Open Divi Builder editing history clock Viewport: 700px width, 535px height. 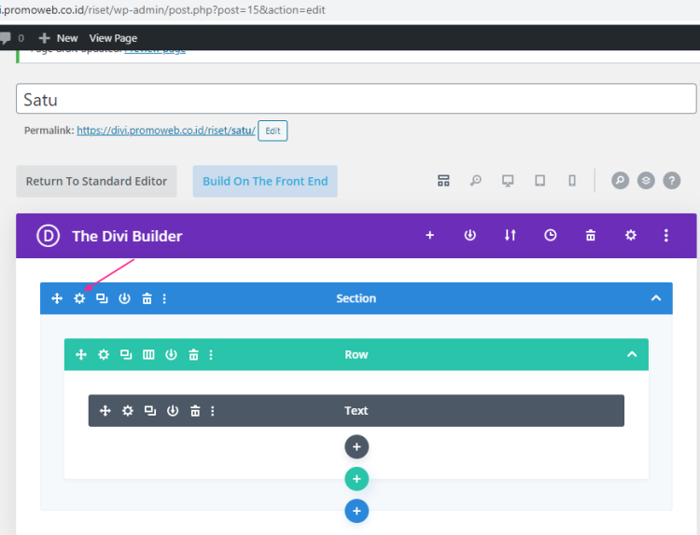[551, 235]
